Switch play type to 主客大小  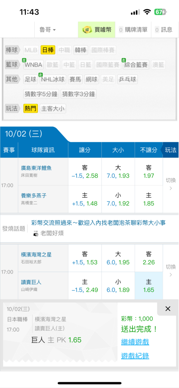[53, 109]
